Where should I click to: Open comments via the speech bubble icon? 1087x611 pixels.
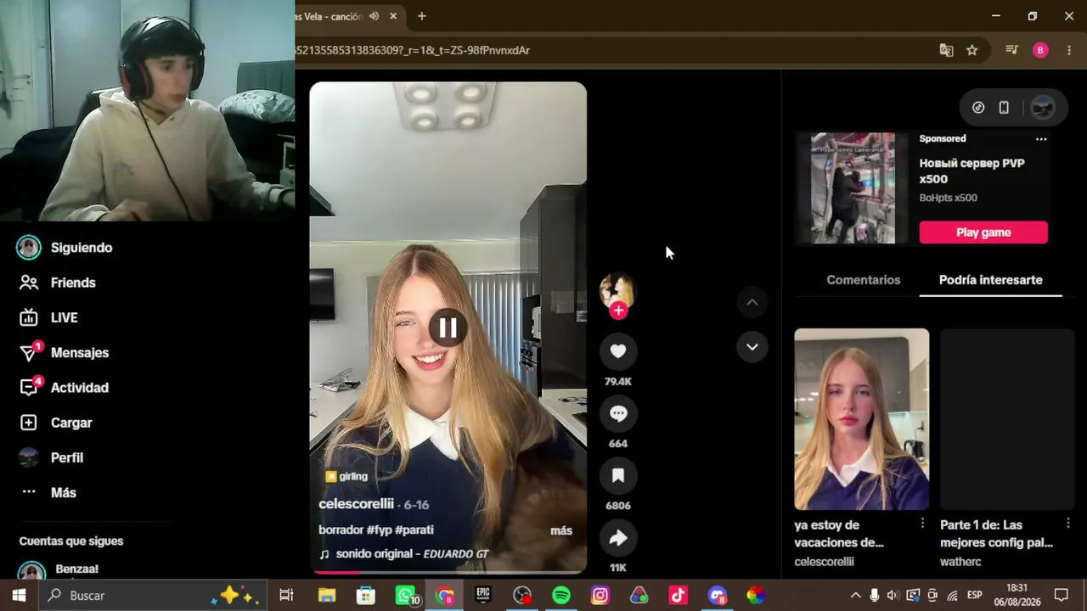point(618,413)
